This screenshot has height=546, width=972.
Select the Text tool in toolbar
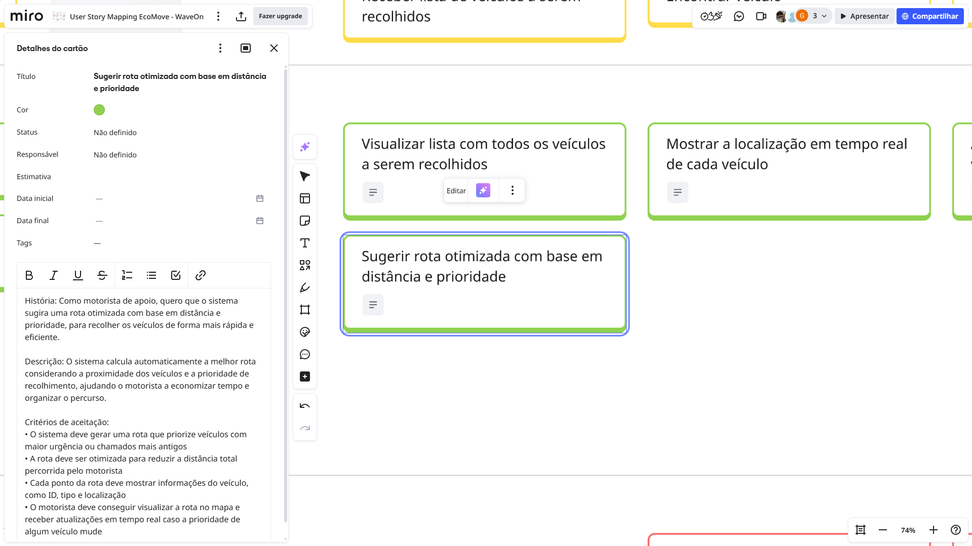(x=304, y=243)
